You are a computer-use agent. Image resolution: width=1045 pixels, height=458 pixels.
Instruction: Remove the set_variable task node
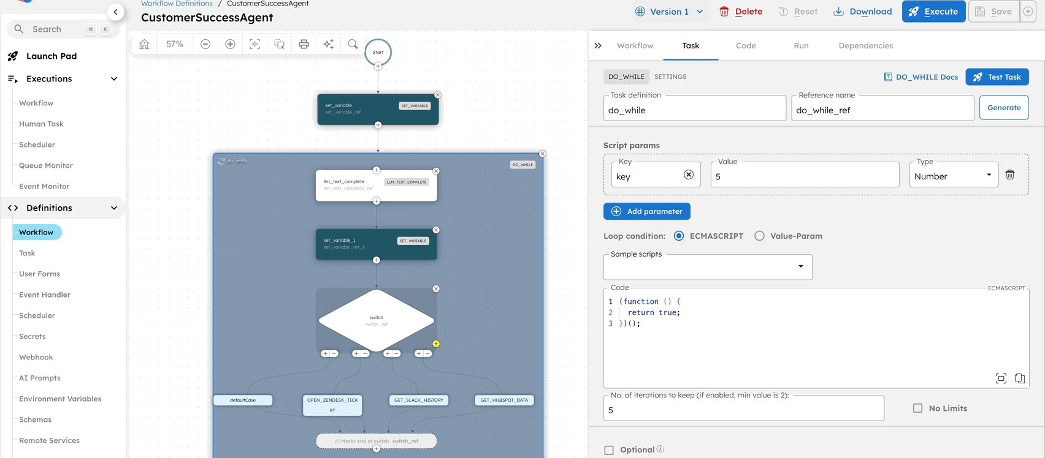point(438,95)
